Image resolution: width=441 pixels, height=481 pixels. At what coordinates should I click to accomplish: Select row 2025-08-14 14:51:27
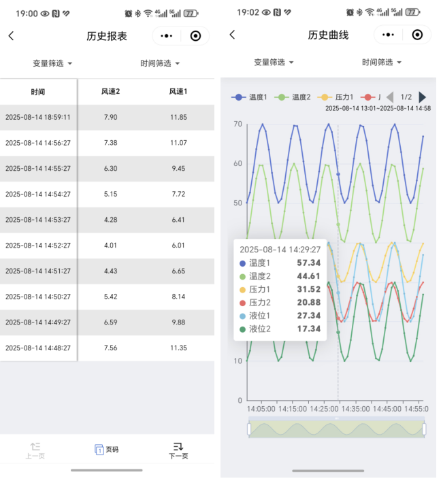[107, 271]
